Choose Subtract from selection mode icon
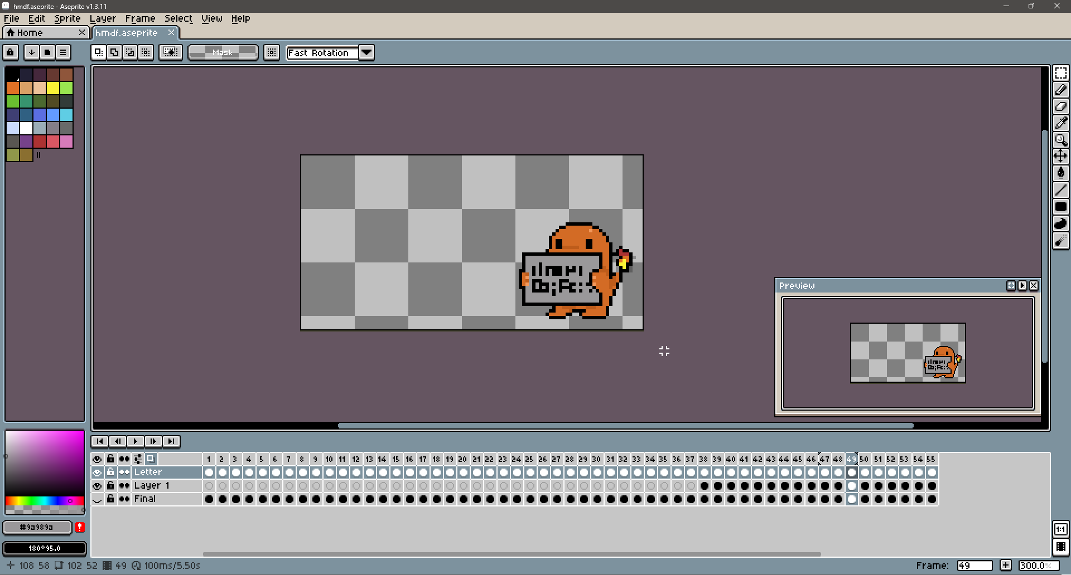The height and width of the screenshot is (575, 1071). click(x=130, y=52)
